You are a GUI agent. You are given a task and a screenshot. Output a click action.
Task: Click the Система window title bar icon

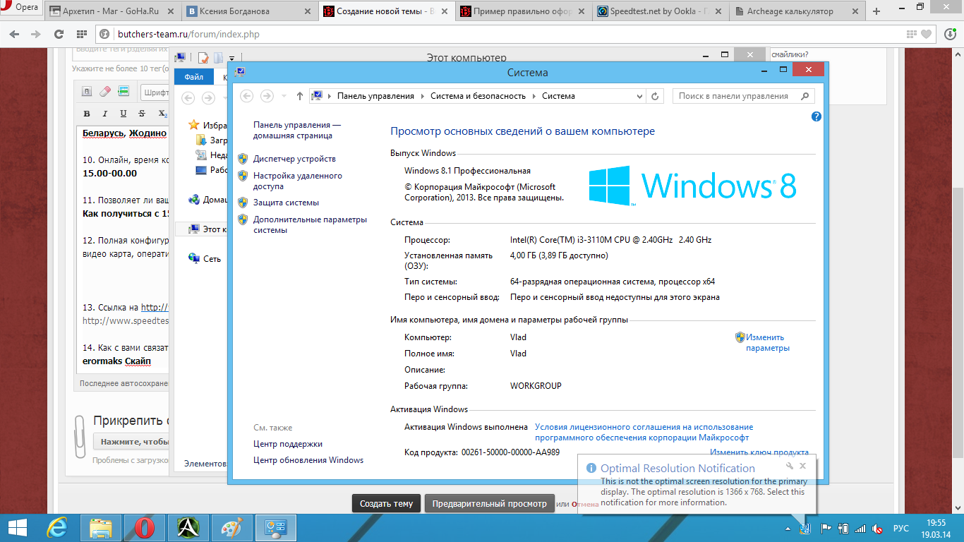point(240,73)
